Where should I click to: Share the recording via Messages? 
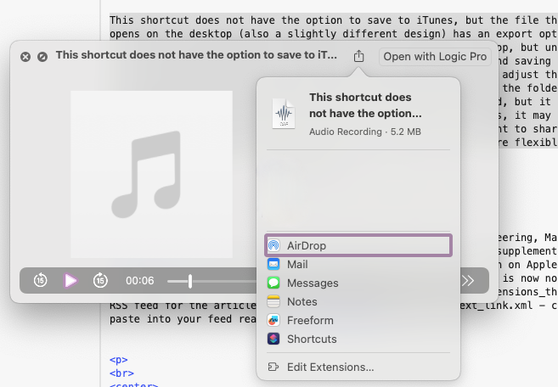coord(358,283)
